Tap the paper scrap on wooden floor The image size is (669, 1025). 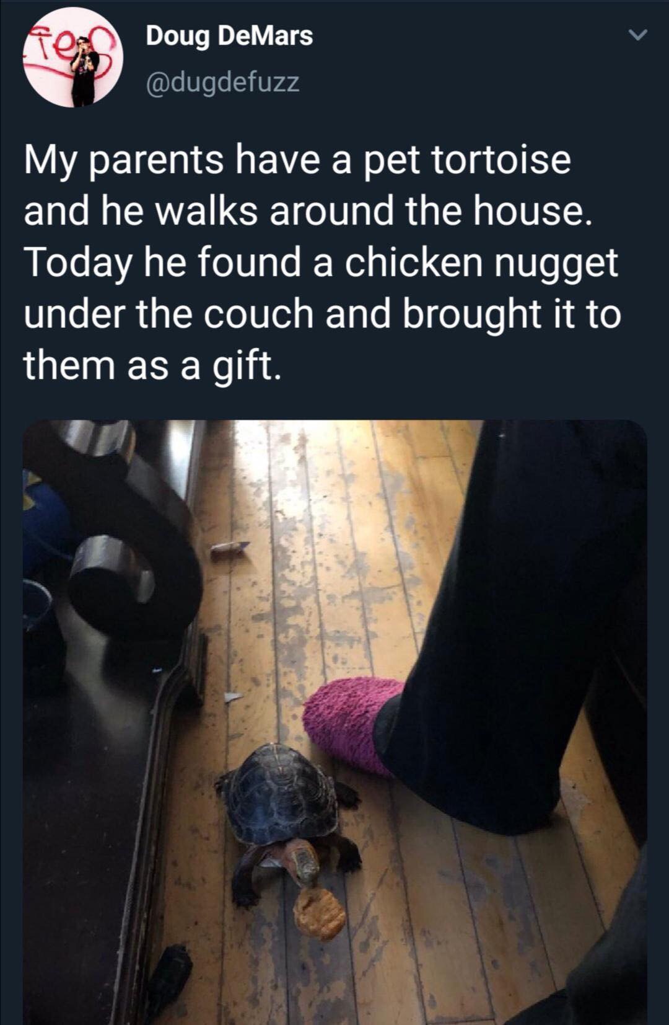tap(229, 549)
